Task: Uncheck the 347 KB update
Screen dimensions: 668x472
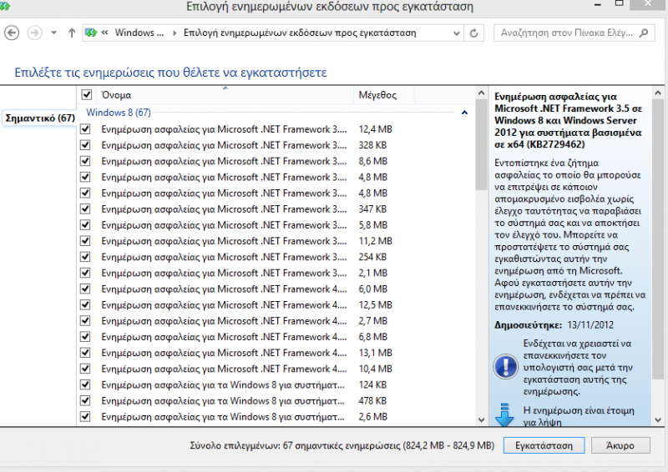Action: point(85,208)
